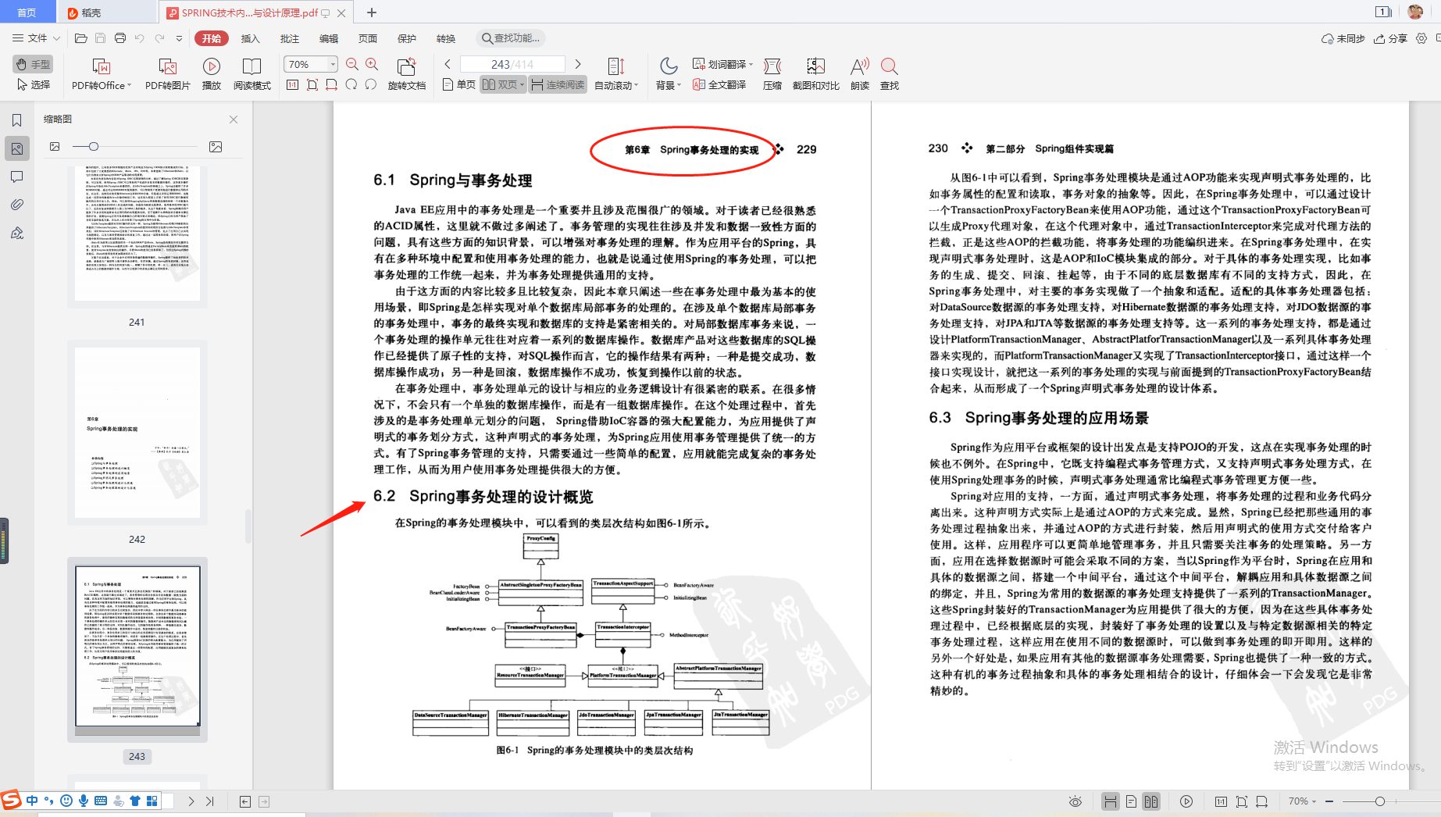Open the file folder icon in quick toolbar

[80, 38]
